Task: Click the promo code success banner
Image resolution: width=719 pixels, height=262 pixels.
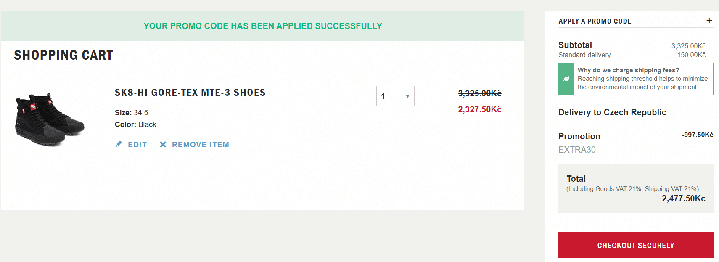Action: [x=262, y=26]
